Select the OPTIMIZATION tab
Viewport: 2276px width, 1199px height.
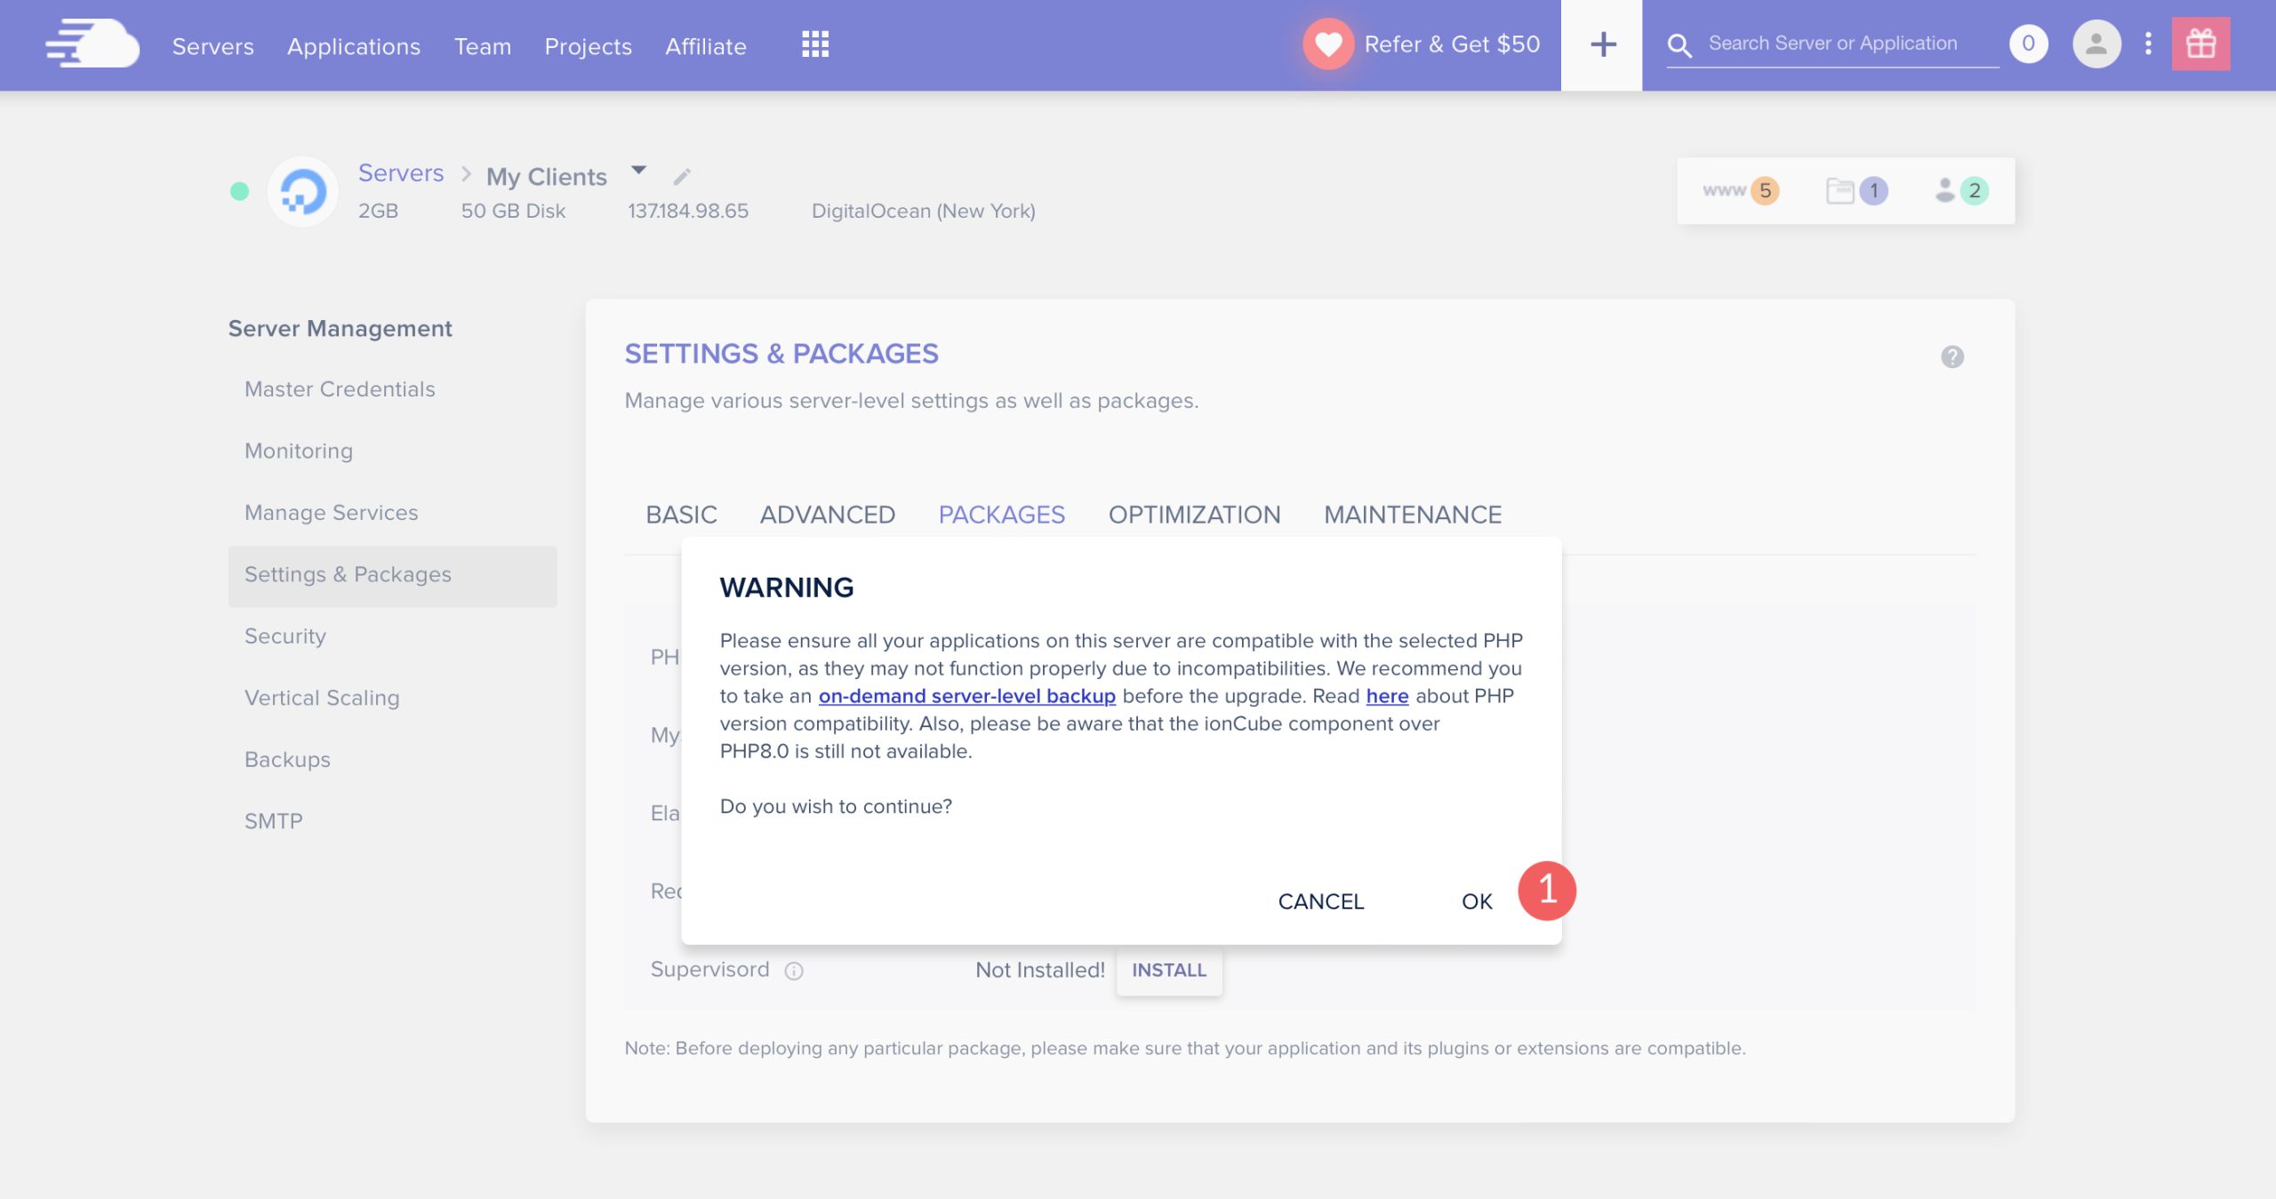[1194, 513]
